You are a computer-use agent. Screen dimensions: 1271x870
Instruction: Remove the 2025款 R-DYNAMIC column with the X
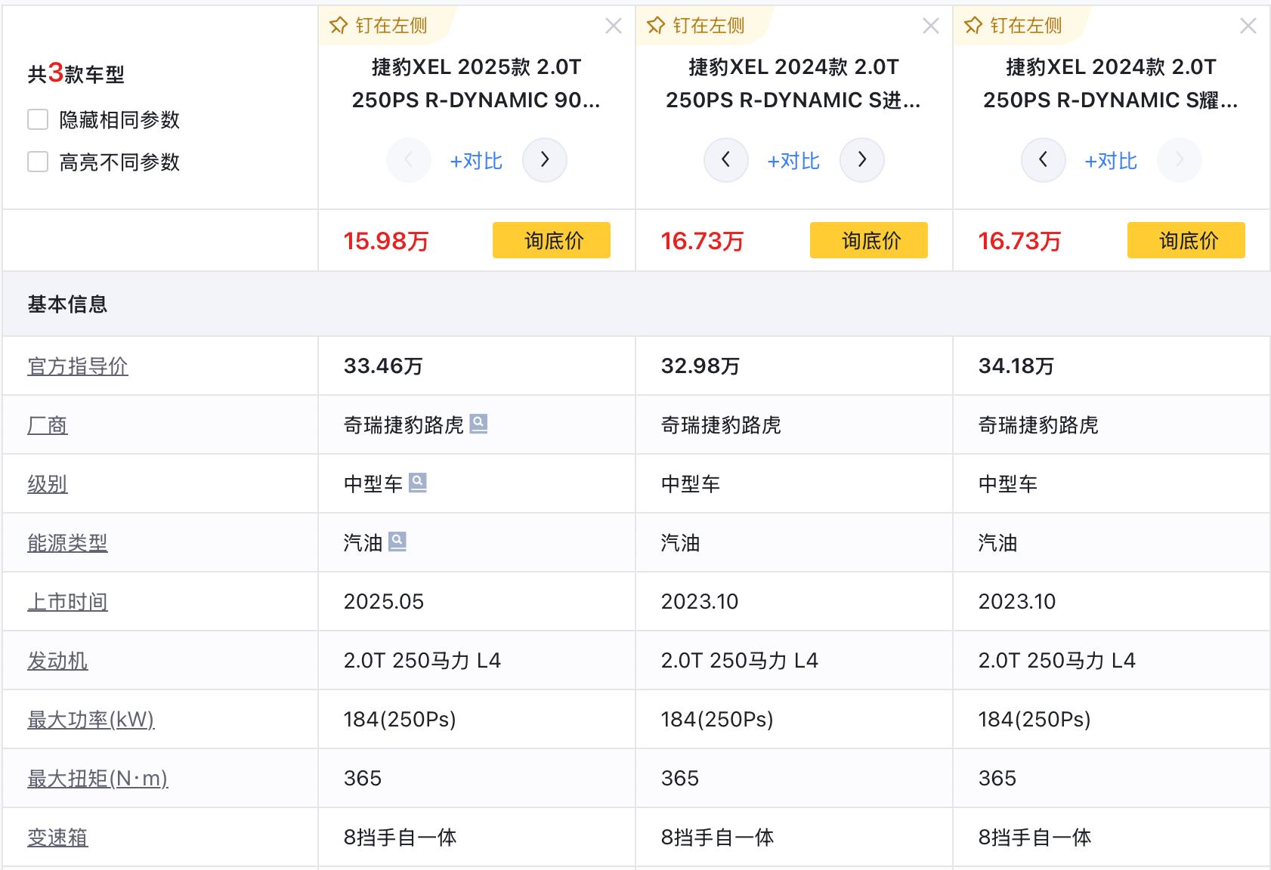tap(614, 26)
